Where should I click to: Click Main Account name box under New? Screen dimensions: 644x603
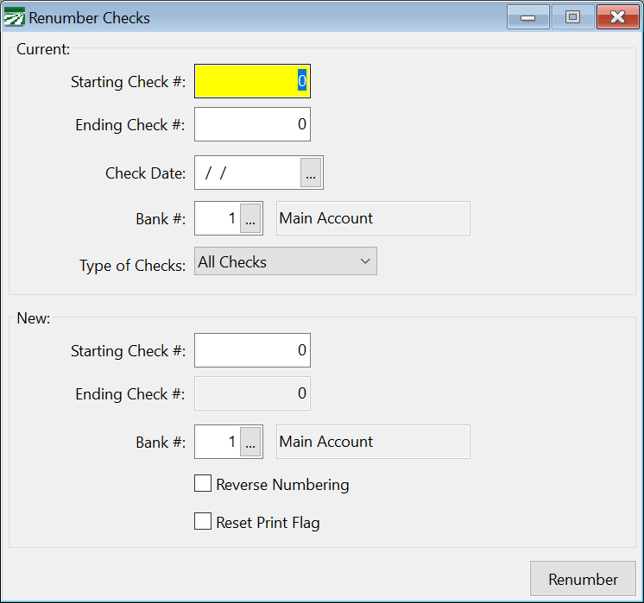[373, 443]
